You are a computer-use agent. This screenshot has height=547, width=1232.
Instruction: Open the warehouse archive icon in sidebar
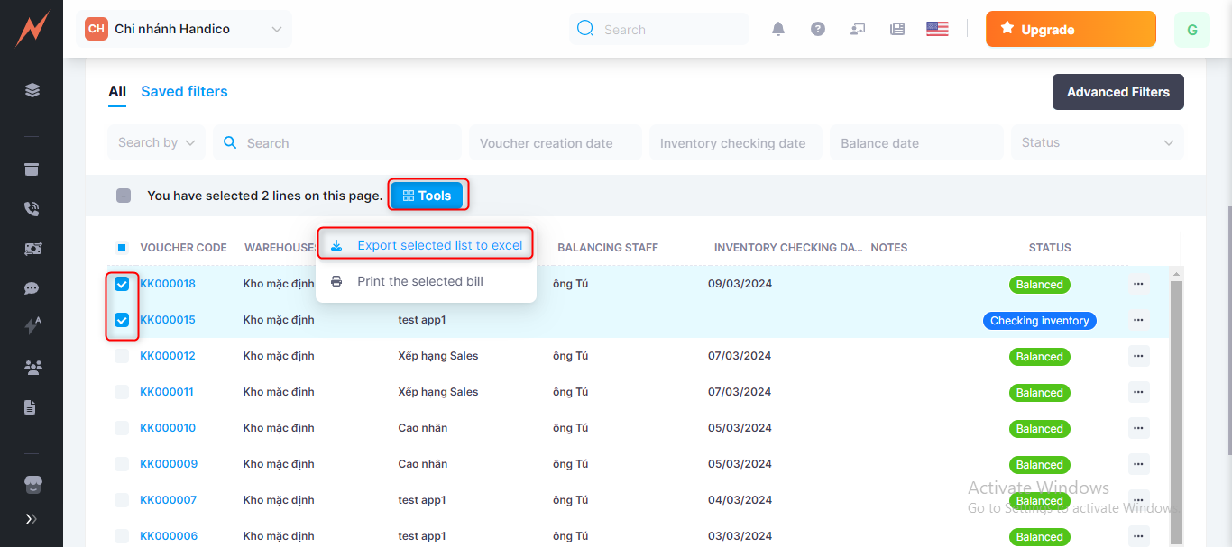tap(32, 169)
